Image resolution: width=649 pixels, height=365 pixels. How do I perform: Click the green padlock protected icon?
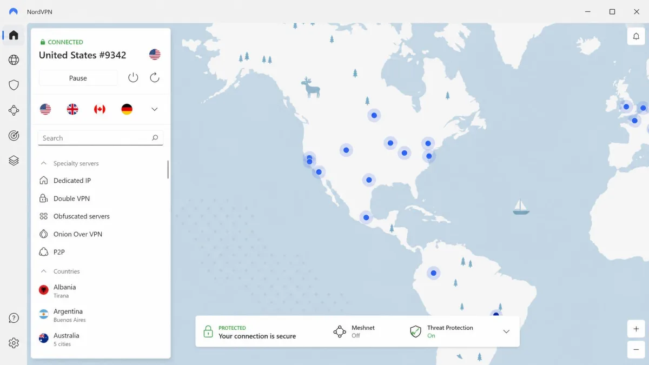208,331
